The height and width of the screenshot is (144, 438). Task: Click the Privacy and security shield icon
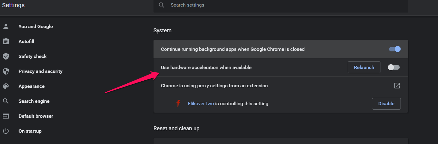click(x=6, y=71)
